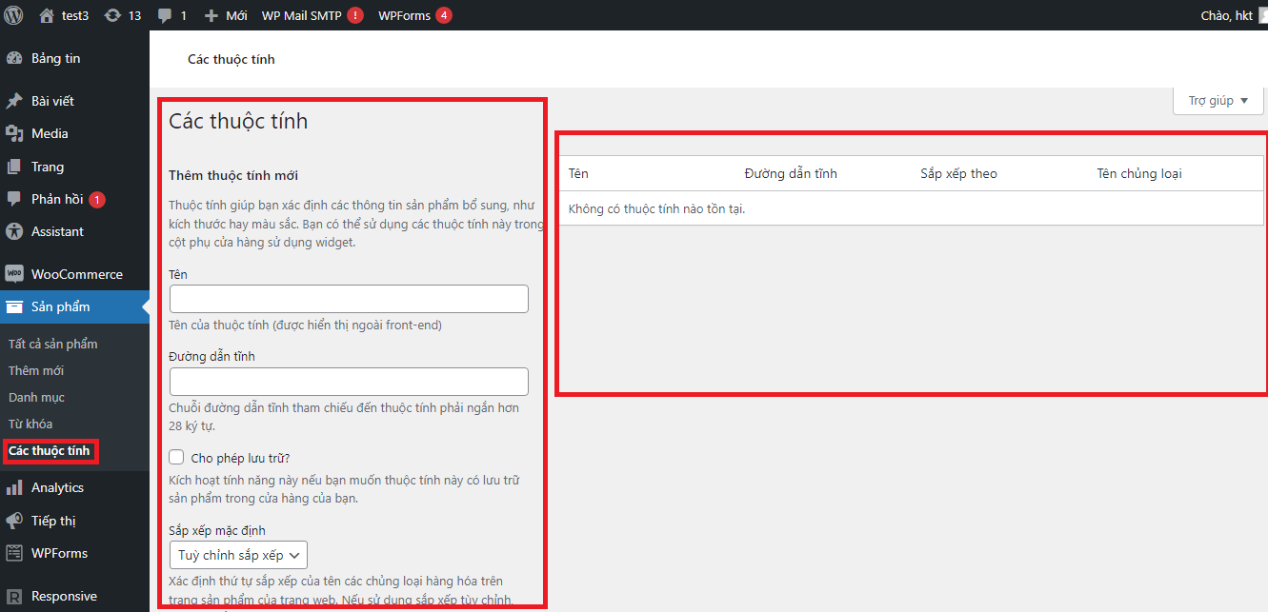This screenshot has width=1268, height=612.
Task: Open the Sắp xếp mặc định dropdown
Action: [238, 555]
